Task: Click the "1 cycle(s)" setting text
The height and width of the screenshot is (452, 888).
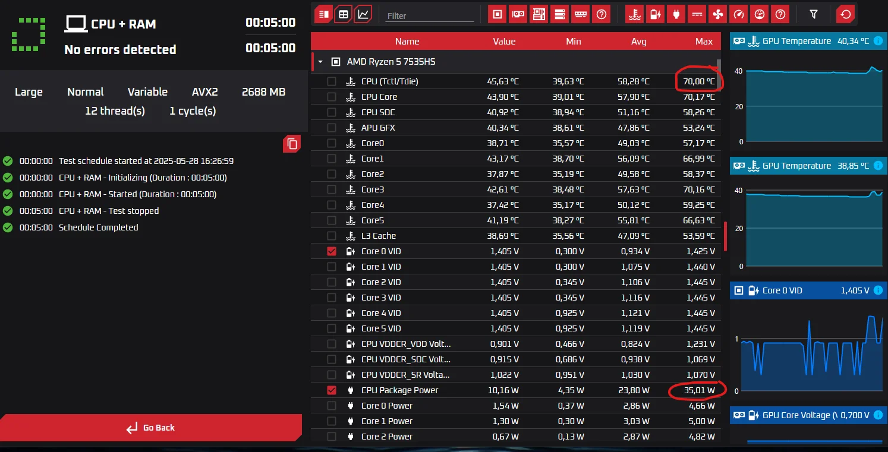Action: tap(193, 111)
